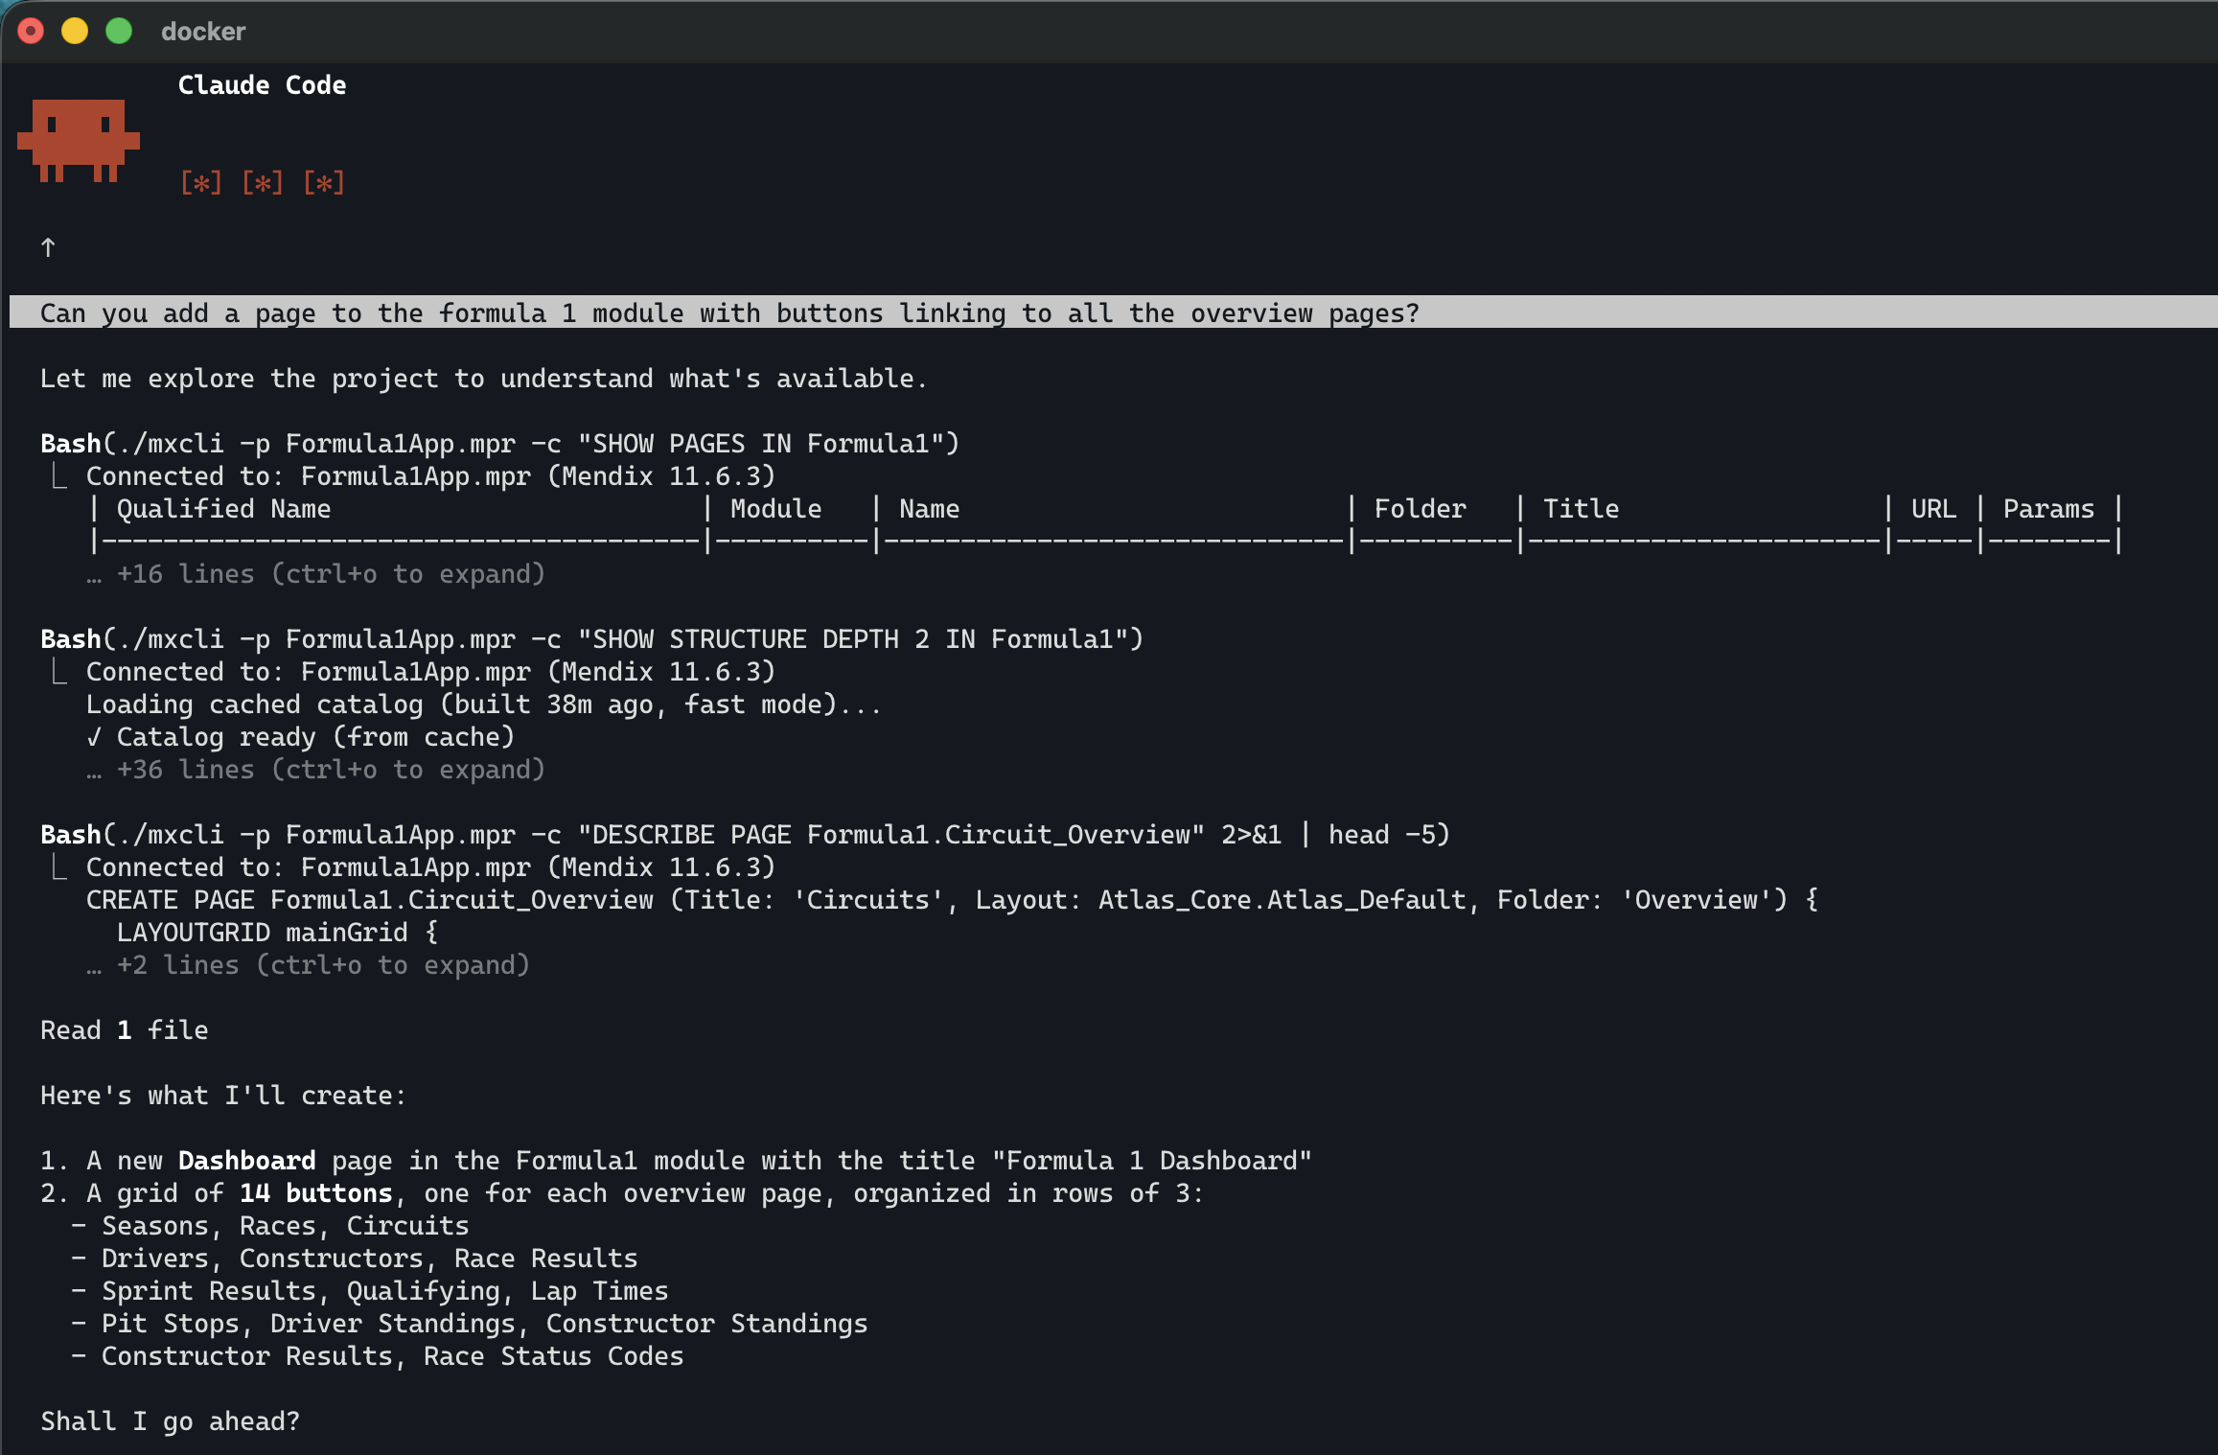Click the red close window button

[31, 32]
